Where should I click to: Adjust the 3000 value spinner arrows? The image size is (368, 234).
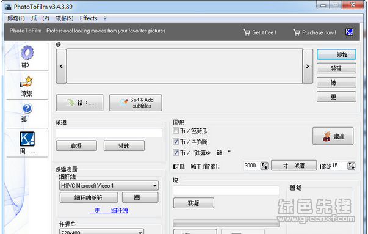point(264,166)
